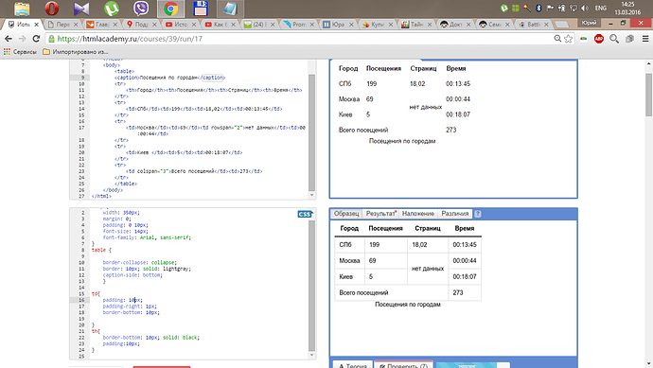Viewport: 653px width, 368px height.
Task: Launch Opera browser from the taskbar
Action: point(52,9)
